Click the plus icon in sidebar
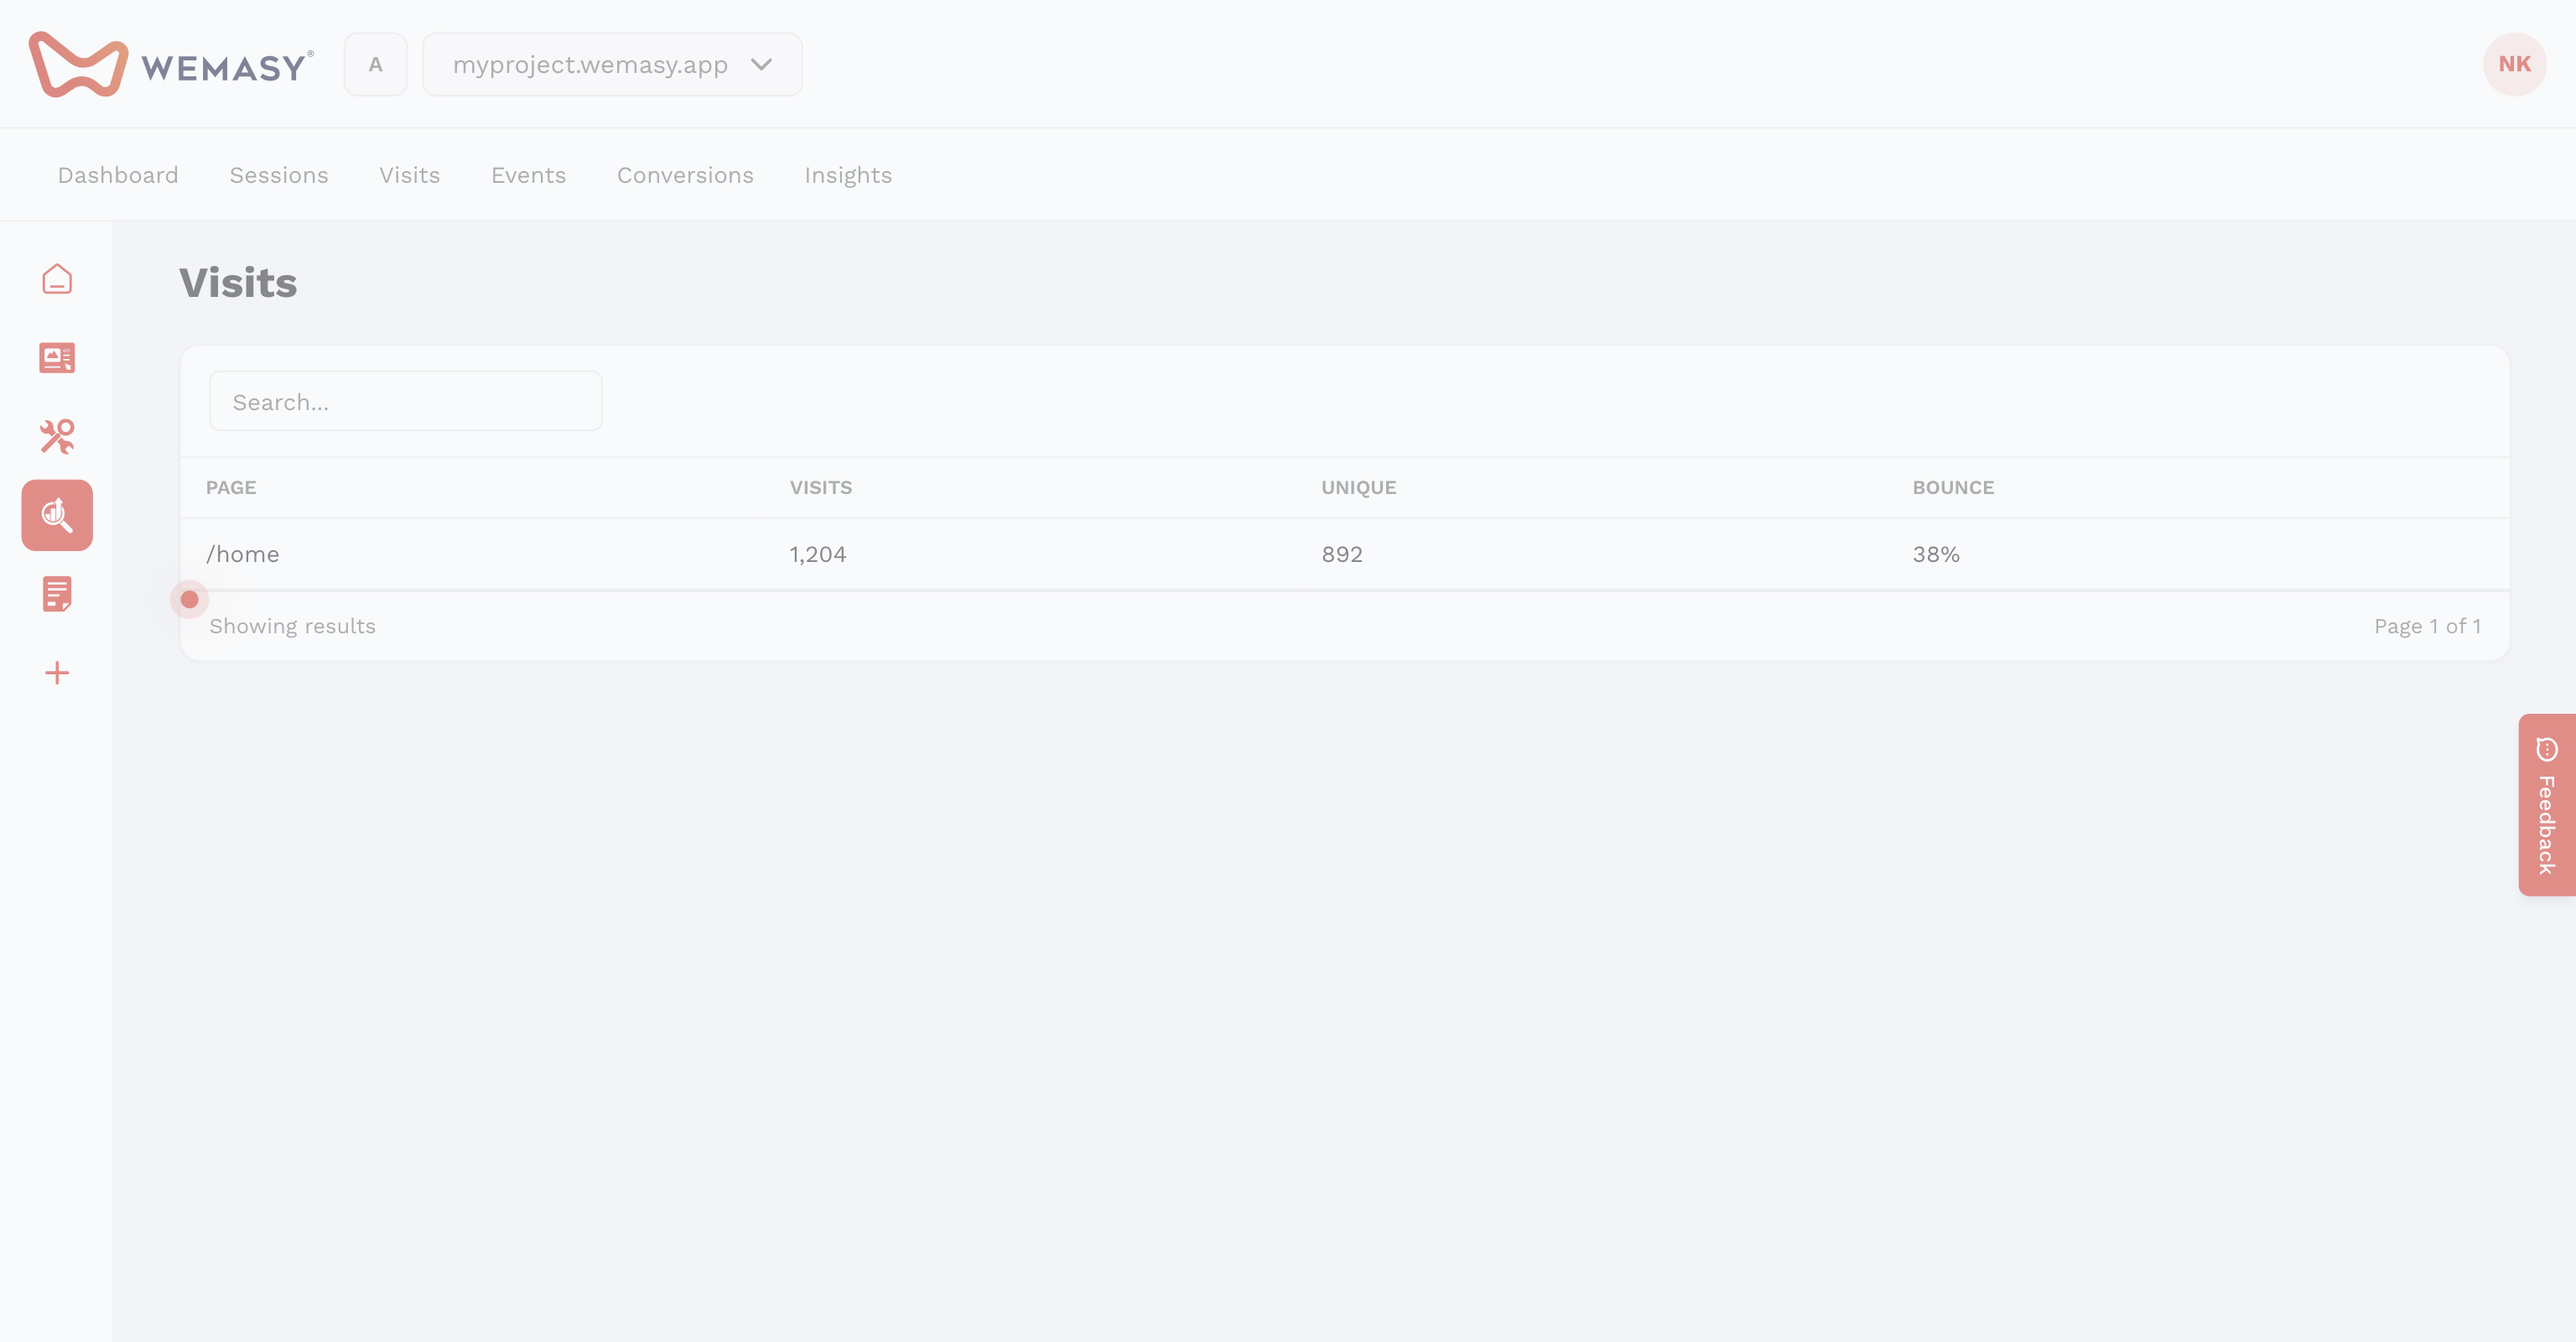Image resolution: width=2576 pixels, height=1342 pixels. [57, 673]
